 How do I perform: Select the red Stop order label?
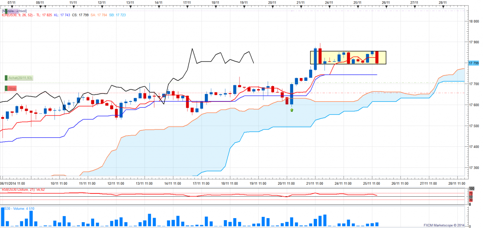coord(12,88)
